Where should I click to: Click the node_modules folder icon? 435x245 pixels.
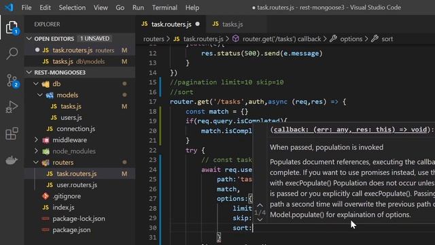pyautogui.click(x=46, y=151)
